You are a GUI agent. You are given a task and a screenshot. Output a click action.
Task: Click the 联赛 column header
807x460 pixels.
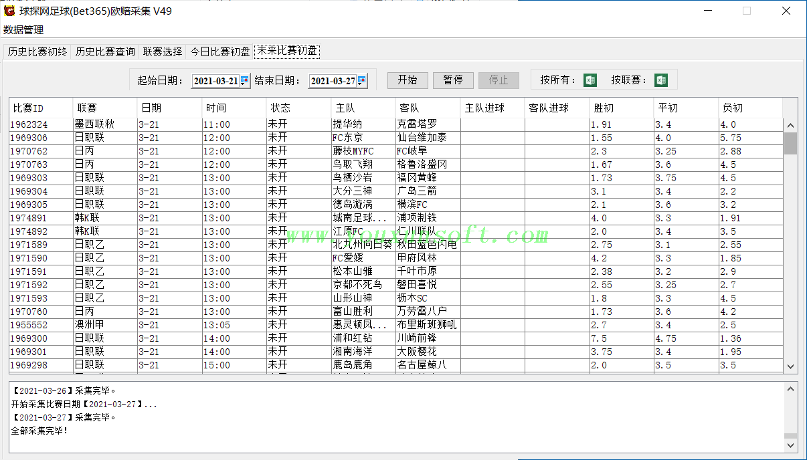click(105, 108)
